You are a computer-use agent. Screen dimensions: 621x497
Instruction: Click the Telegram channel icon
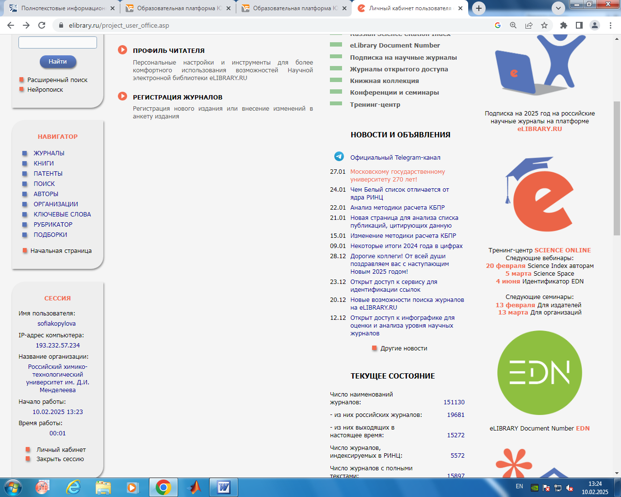[339, 156]
